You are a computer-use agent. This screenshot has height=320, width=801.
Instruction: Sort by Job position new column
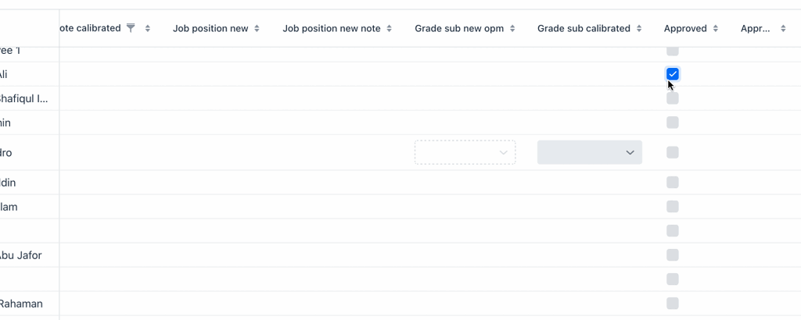click(x=257, y=29)
